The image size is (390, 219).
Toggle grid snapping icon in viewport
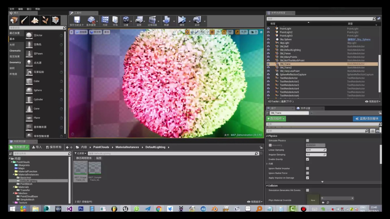(x=212, y=32)
